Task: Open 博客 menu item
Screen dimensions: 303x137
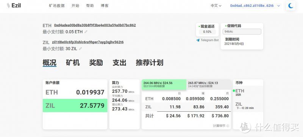Action: pyautogui.click(x=105, y=6)
